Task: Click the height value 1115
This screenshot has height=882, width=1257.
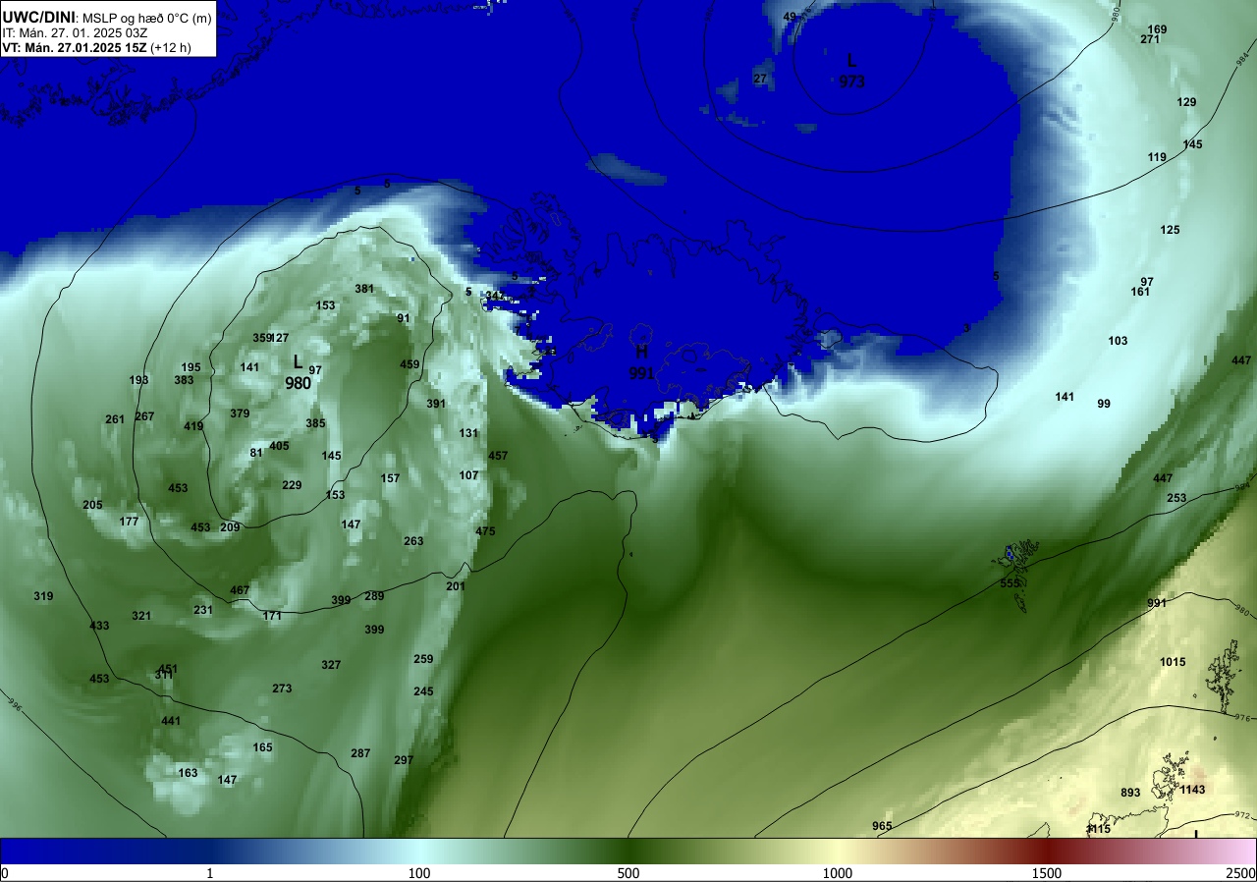Action: pos(1098,829)
